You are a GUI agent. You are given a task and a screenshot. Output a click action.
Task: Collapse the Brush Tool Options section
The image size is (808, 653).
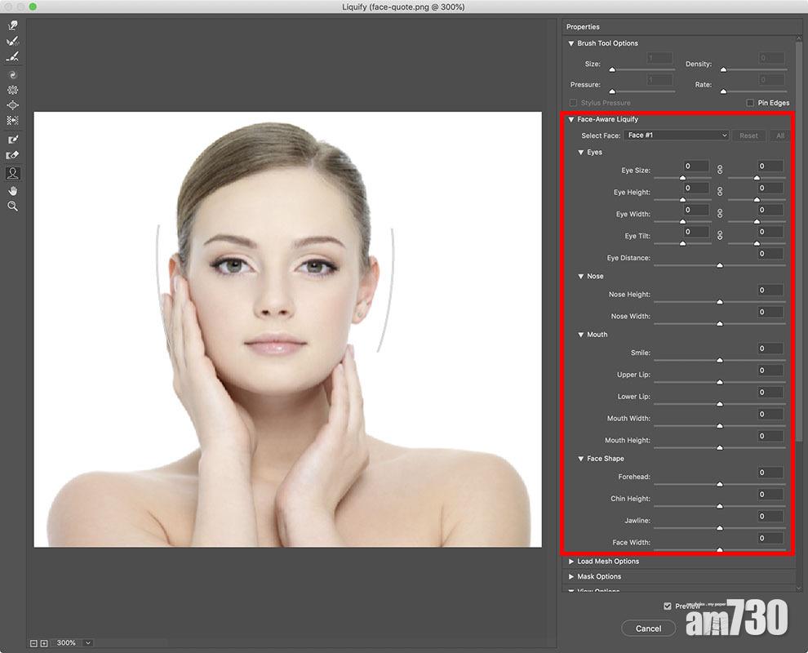click(571, 43)
